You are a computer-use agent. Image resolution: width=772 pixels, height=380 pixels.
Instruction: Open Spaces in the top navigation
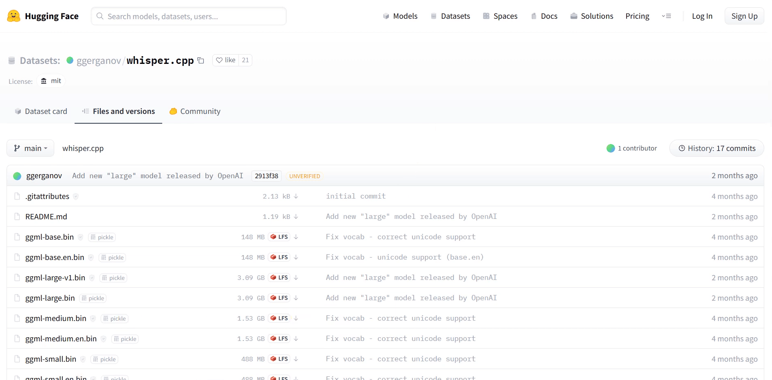coord(500,16)
